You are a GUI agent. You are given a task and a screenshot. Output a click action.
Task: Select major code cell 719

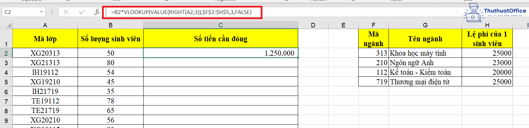point(373,82)
